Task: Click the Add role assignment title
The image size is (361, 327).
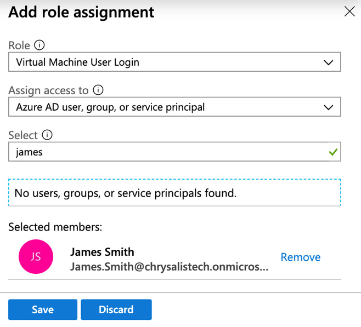Action: (81, 12)
